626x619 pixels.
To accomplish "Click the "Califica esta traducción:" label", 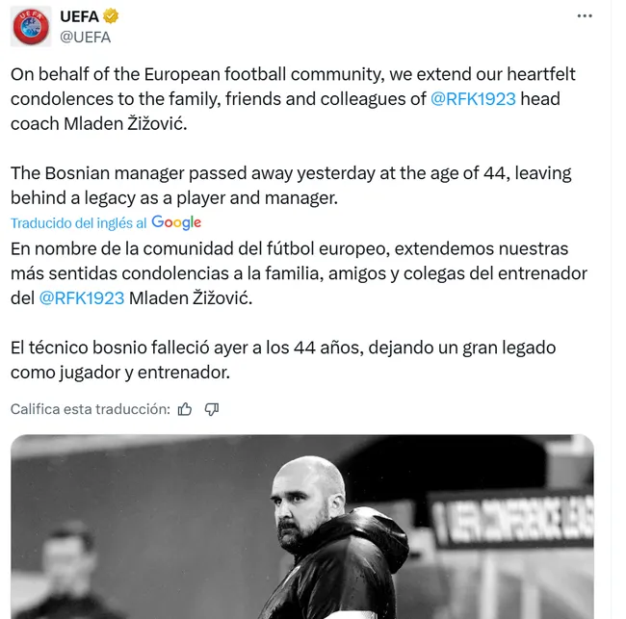I will tap(90, 409).
